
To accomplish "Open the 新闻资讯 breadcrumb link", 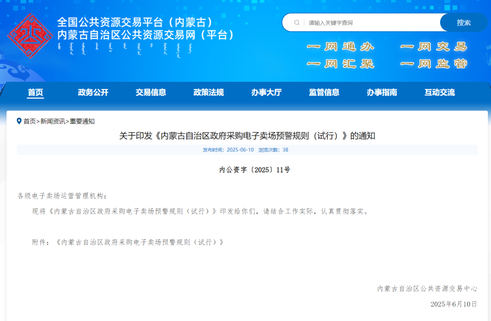I will [x=51, y=121].
